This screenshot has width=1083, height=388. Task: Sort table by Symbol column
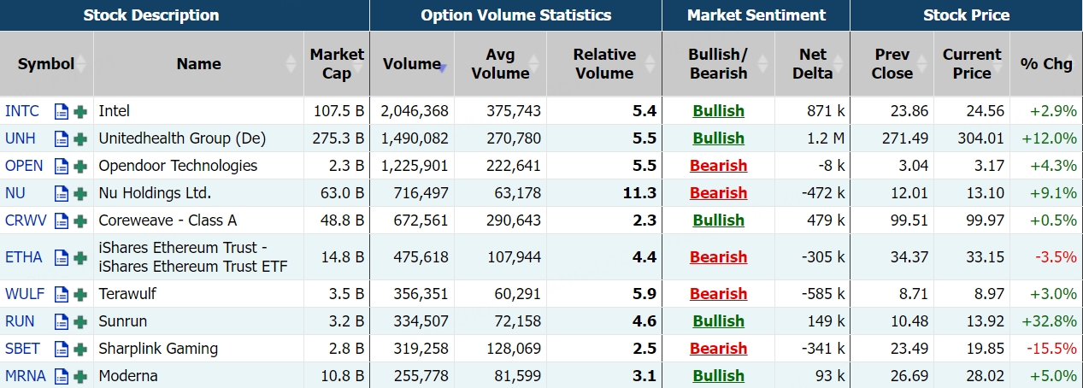(x=46, y=64)
